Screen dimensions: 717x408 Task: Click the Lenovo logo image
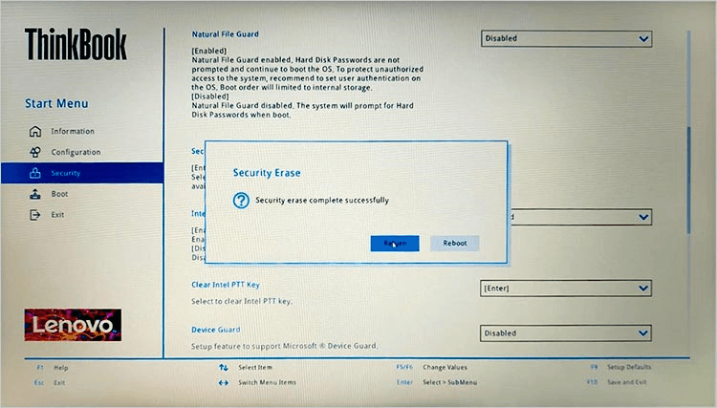pyautogui.click(x=74, y=325)
